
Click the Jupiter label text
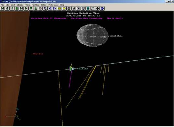[x=38, y=54]
